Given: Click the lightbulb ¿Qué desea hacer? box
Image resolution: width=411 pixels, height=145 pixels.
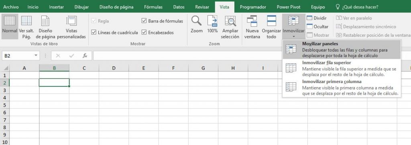Looking at the screenshot, I should tap(357, 7).
